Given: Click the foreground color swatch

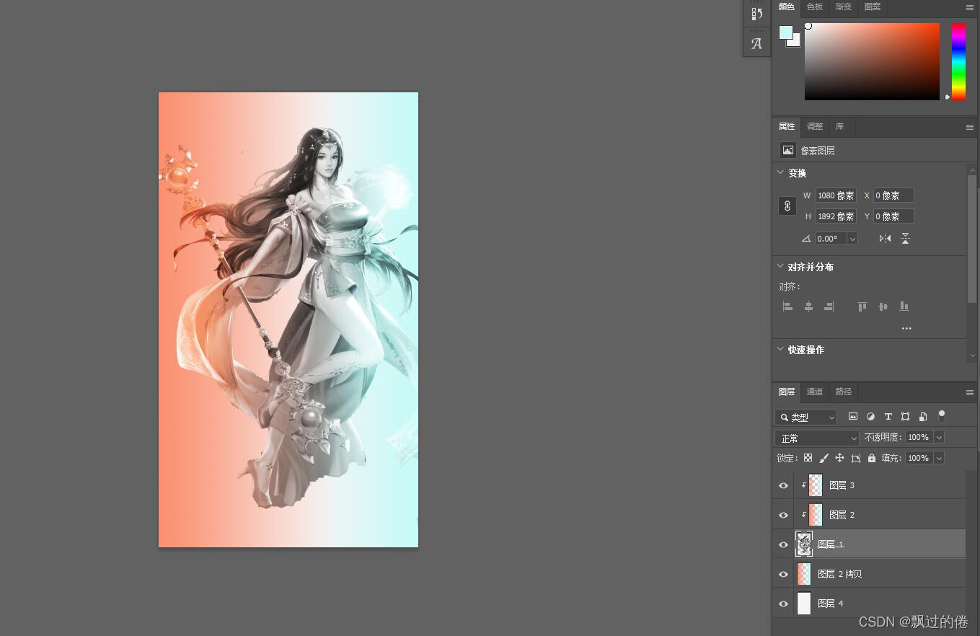Looking at the screenshot, I should click(786, 32).
